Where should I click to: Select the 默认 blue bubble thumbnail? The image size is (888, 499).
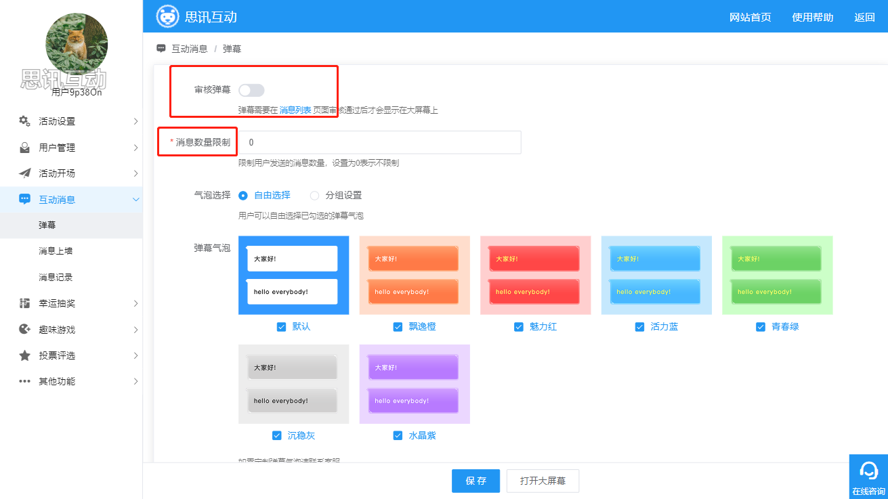coord(294,276)
